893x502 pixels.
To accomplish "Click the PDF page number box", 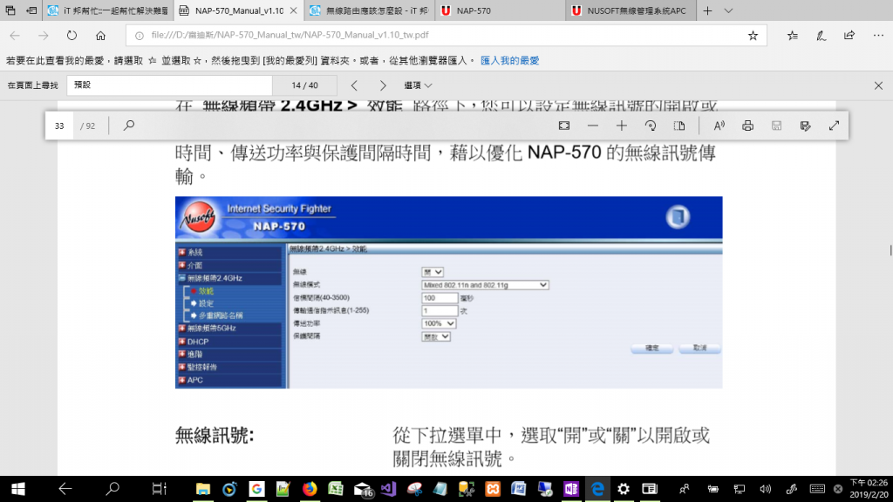I will (x=59, y=125).
